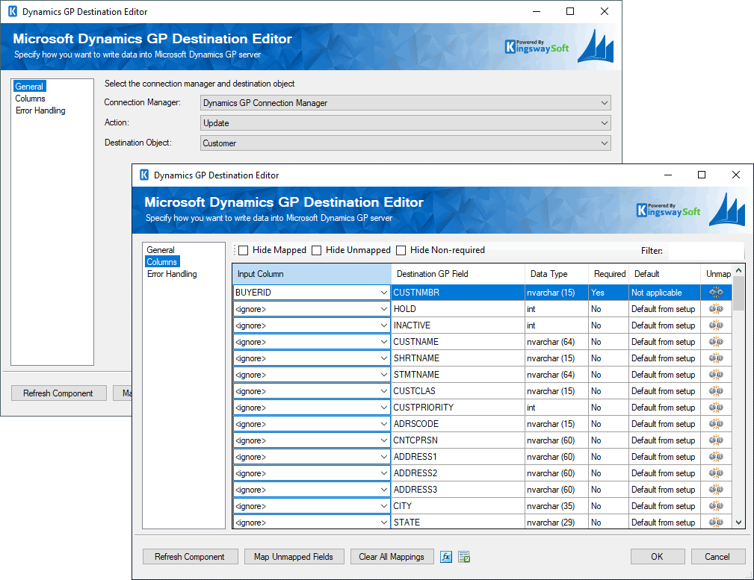Click the unmap icon for CITY row

tap(716, 506)
